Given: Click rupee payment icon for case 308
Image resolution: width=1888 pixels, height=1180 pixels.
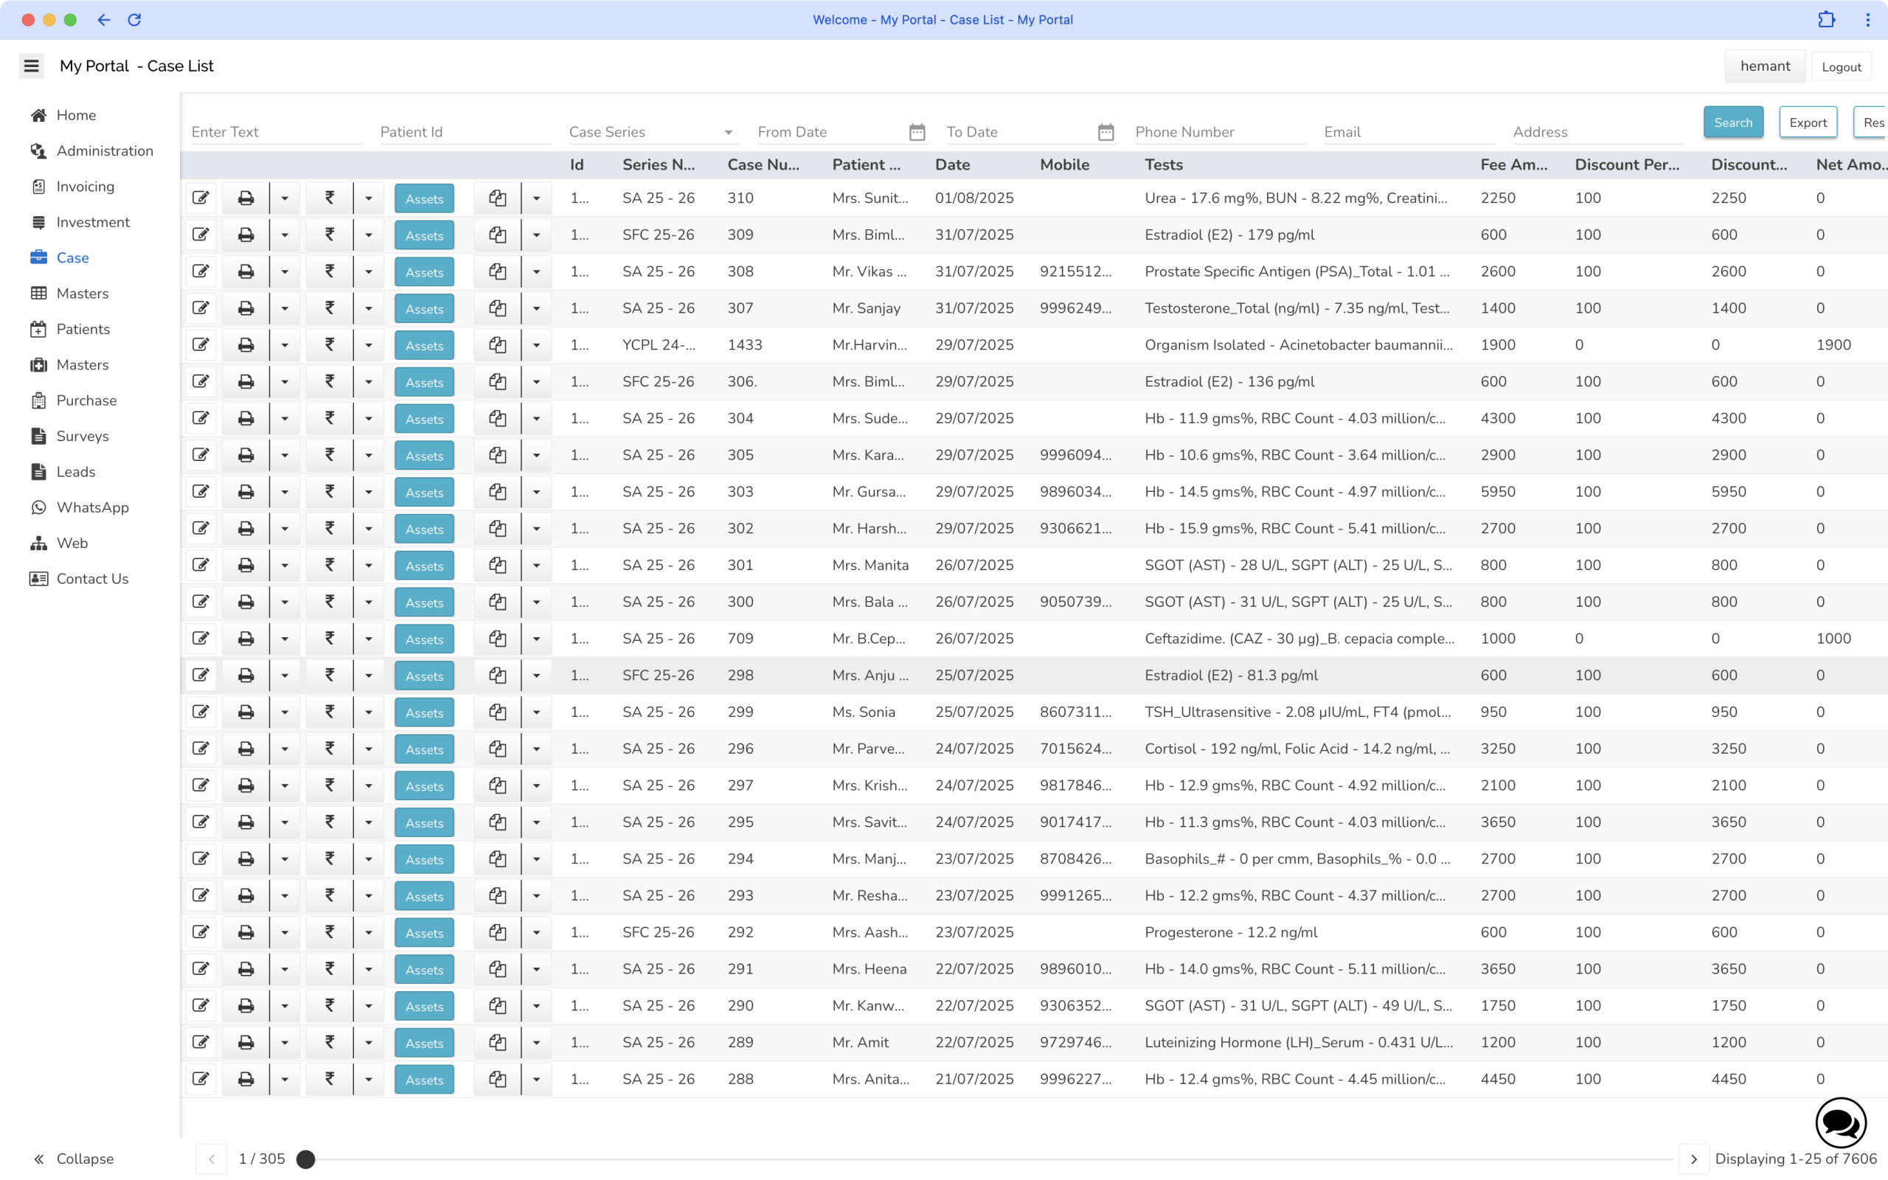Looking at the screenshot, I should pyautogui.click(x=329, y=271).
